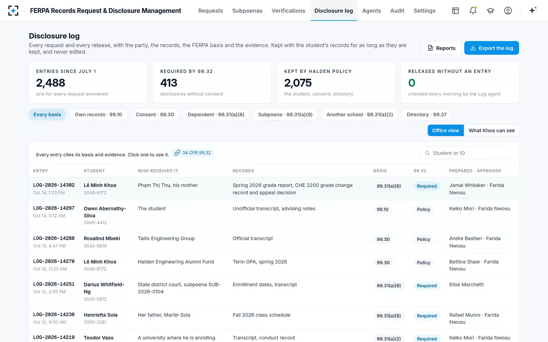Go to the Requests tab
The image size is (548, 342).
click(210, 11)
